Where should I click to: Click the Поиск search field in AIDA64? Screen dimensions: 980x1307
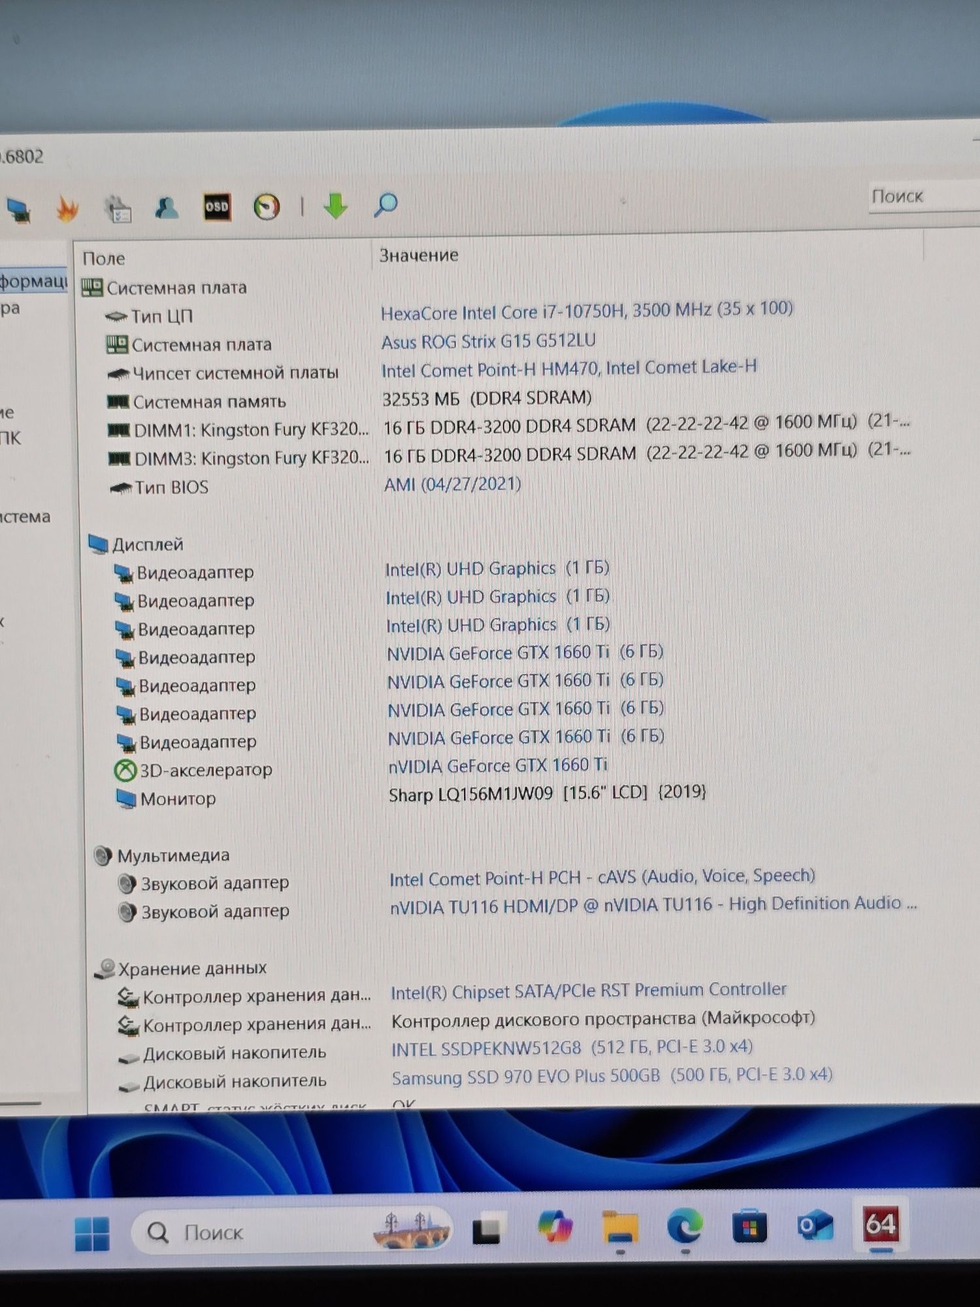coord(924,196)
